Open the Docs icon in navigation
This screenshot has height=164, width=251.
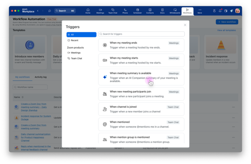pyautogui.click(x=162, y=11)
